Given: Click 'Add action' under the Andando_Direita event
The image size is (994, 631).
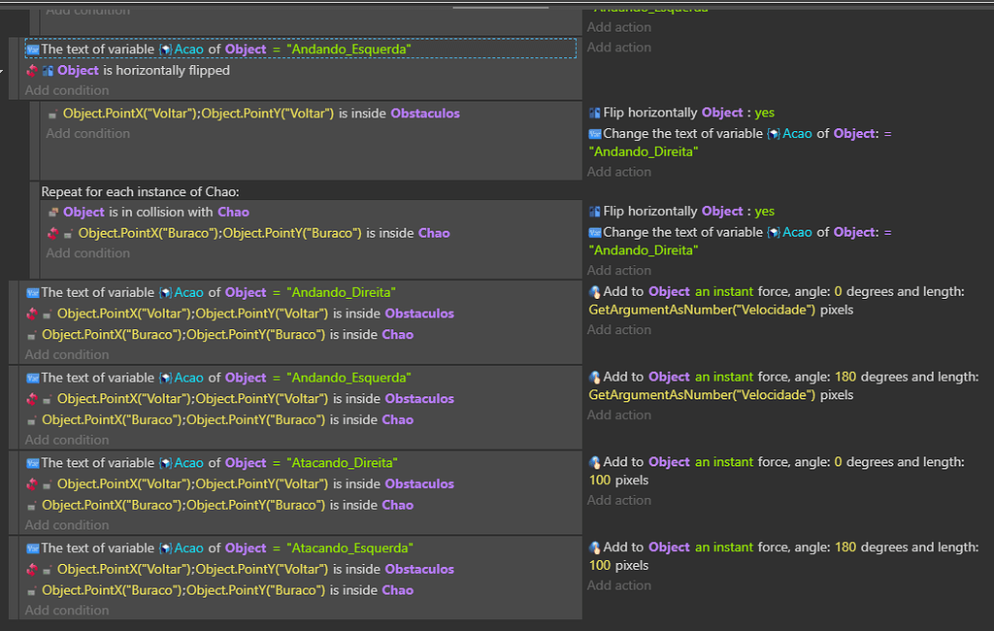Looking at the screenshot, I should click(618, 329).
